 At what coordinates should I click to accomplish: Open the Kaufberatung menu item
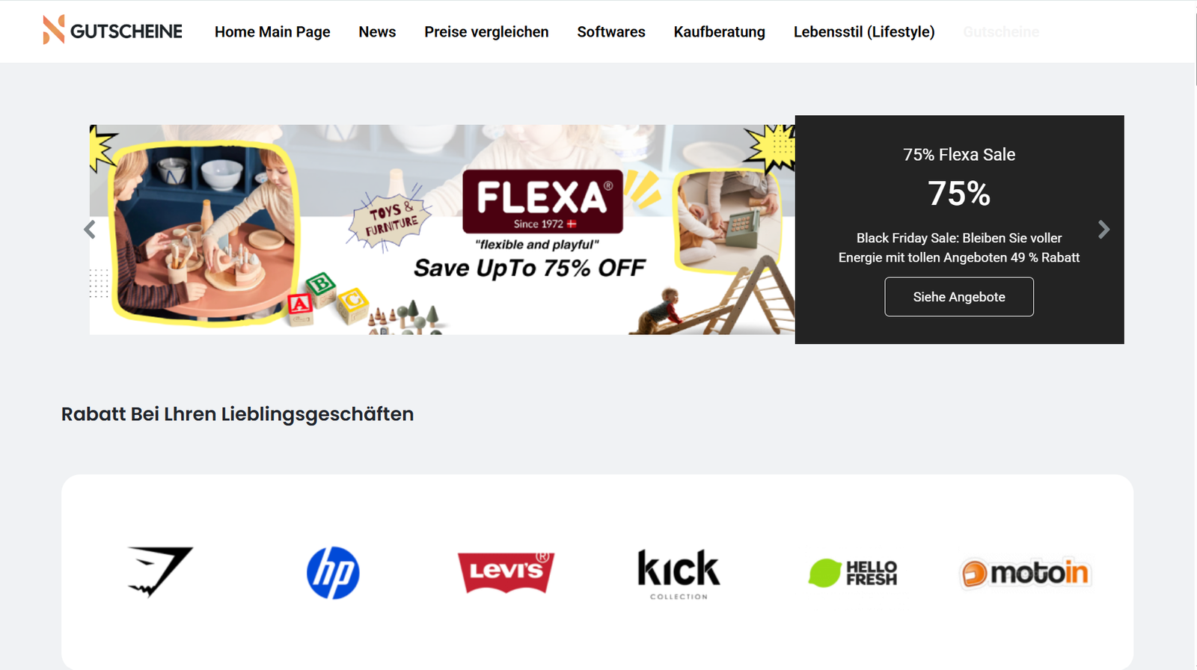coord(720,31)
